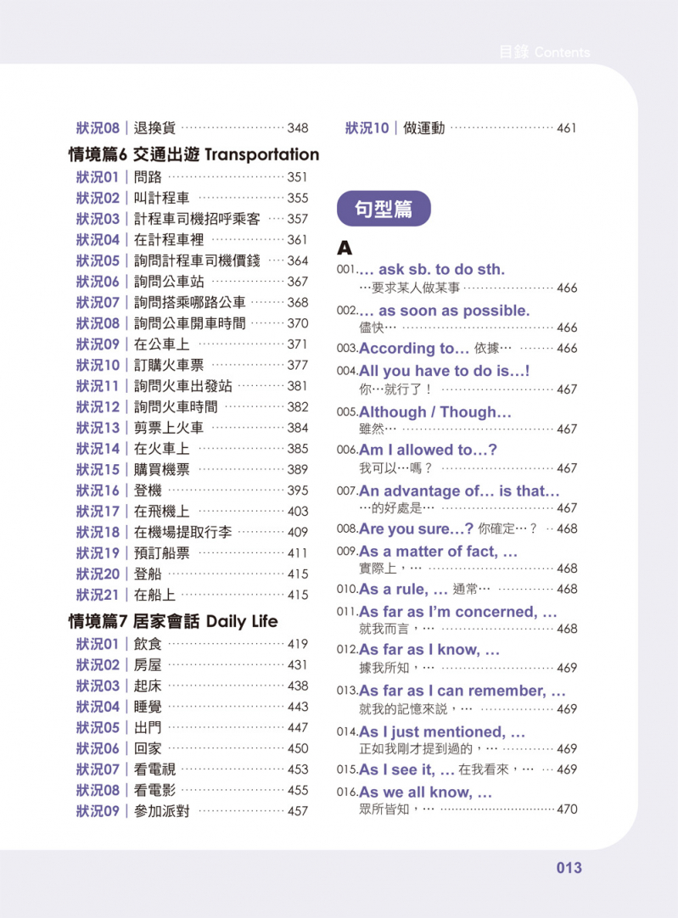Click the section letter A heading
The width and height of the screenshot is (678, 918).
point(345,248)
